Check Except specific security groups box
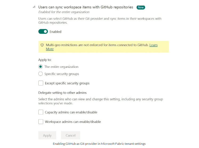 point(41,83)
